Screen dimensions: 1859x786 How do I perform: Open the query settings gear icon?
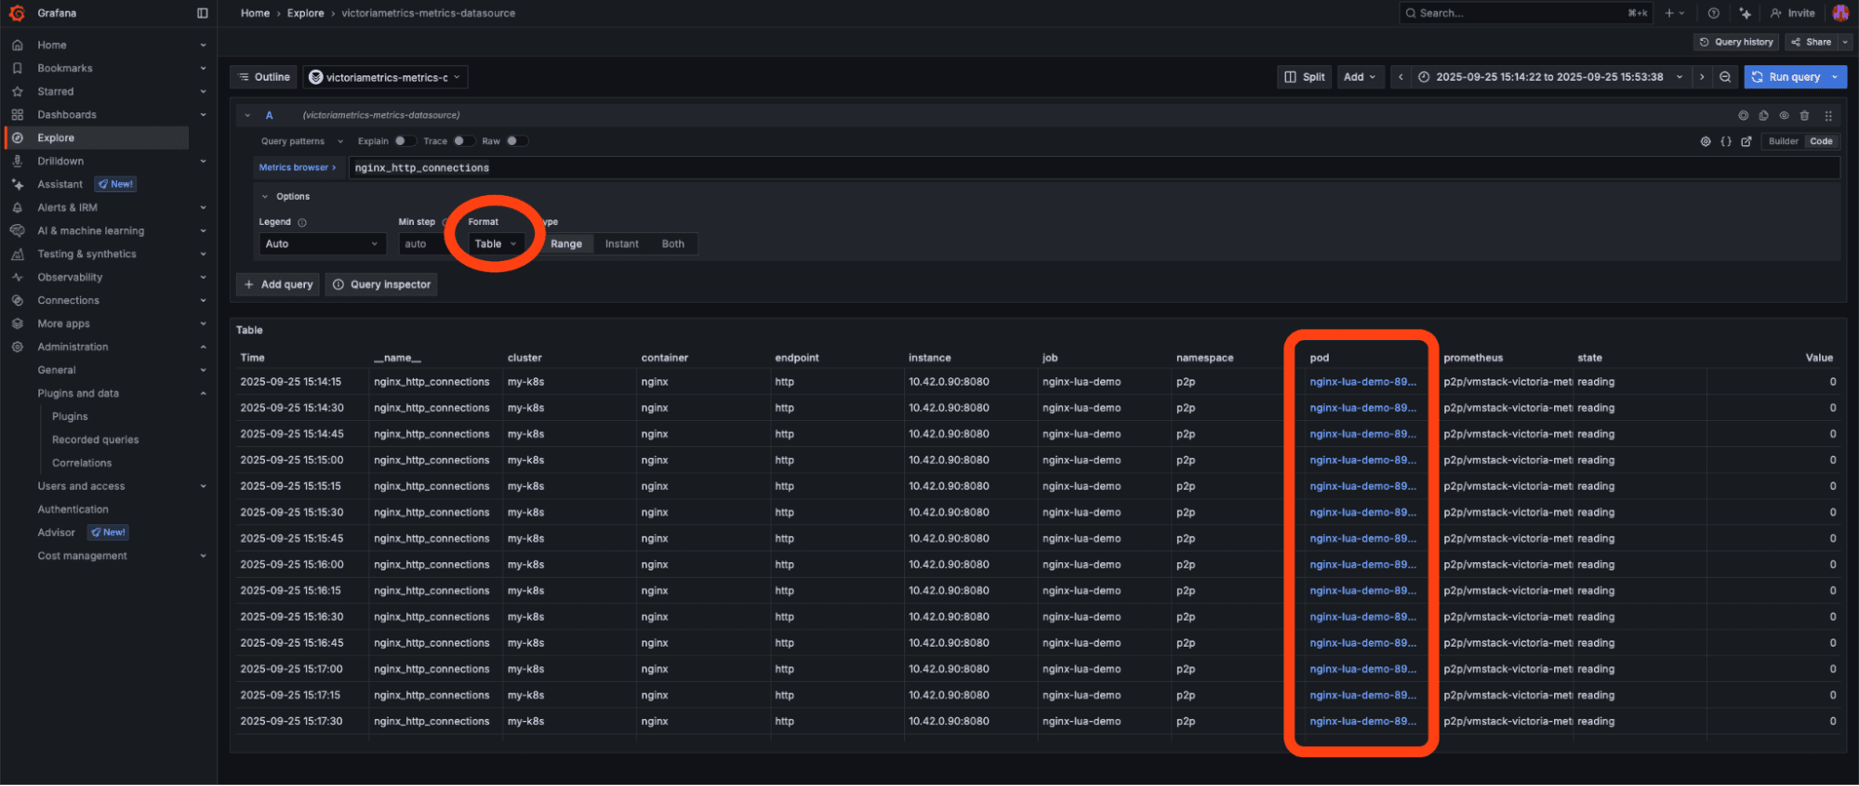1706,141
